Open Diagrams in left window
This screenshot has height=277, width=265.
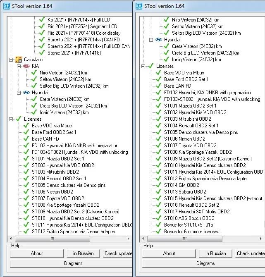tap(72, 263)
